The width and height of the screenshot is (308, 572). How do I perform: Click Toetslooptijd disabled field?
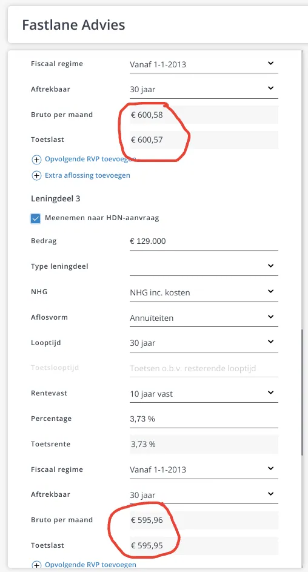click(x=204, y=368)
